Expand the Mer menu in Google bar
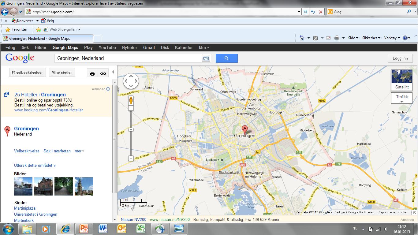418x235 pixels. click(204, 47)
